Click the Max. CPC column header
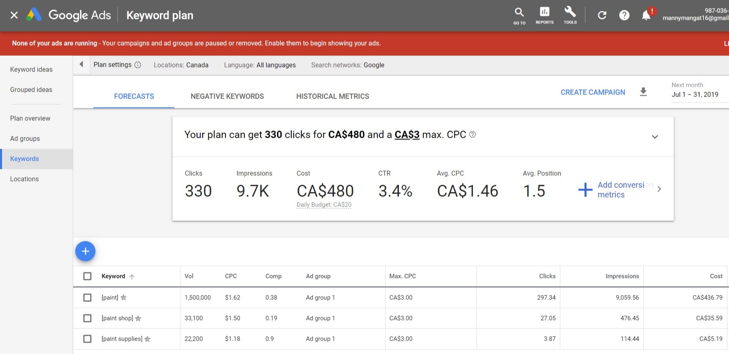 [403, 276]
